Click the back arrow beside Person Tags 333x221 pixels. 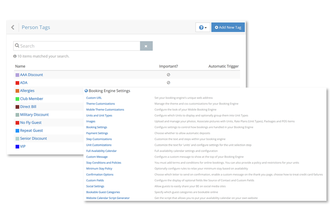12,27
